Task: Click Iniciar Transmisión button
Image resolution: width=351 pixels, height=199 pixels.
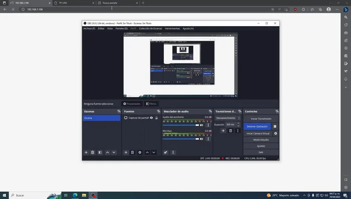Action: 261,119
